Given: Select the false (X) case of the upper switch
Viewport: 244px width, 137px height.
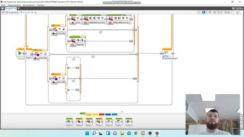Looking at the screenshot, I should (100, 32).
